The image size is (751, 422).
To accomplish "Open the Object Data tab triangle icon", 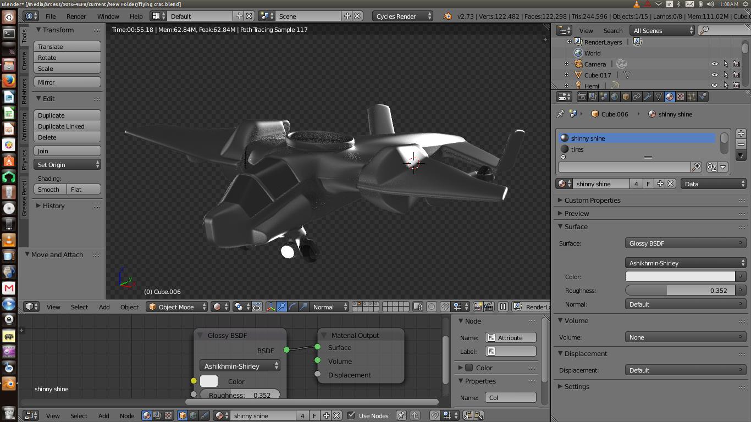I will (x=659, y=97).
